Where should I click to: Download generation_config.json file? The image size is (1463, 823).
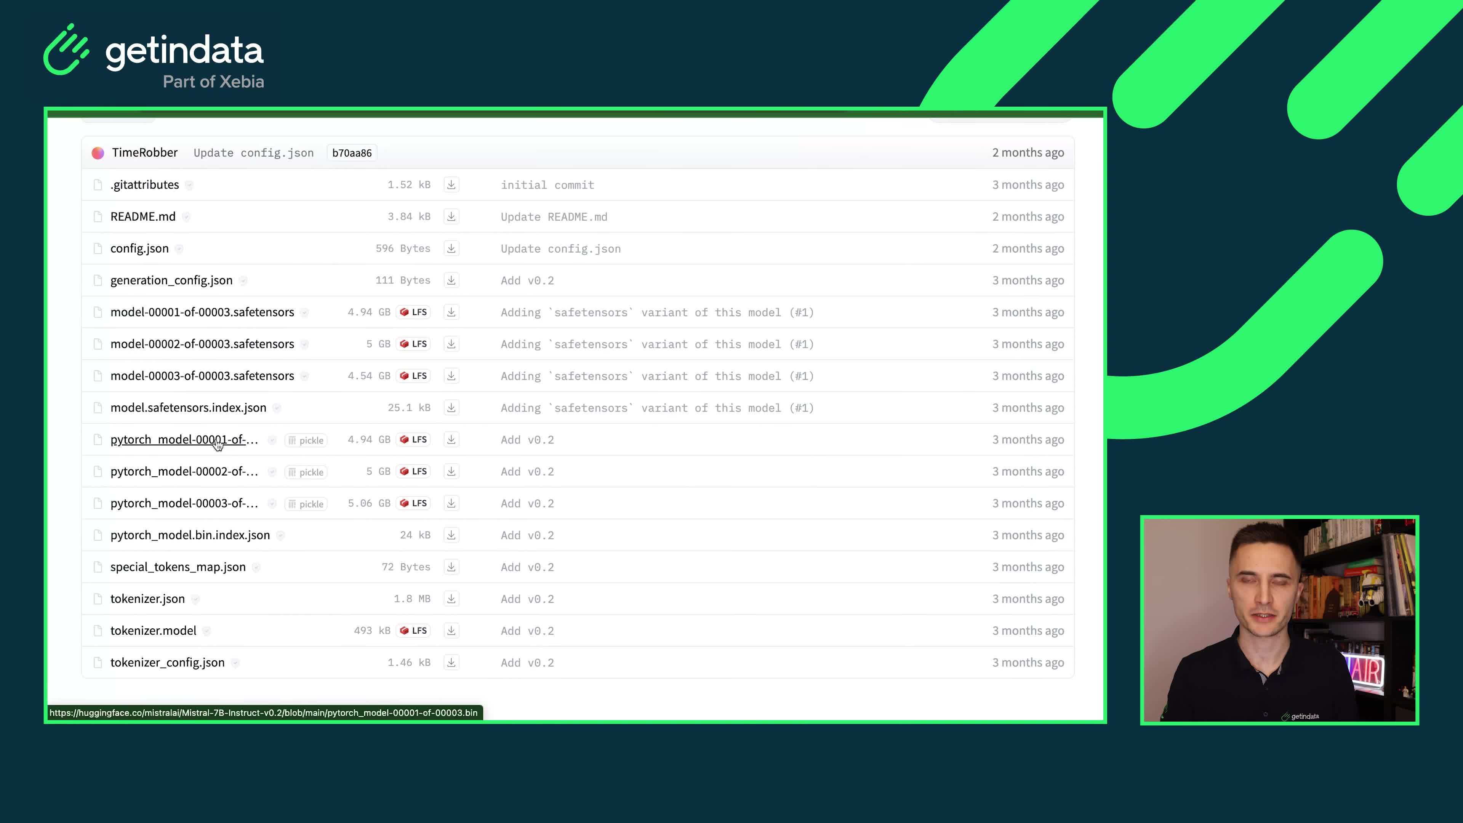pos(451,280)
